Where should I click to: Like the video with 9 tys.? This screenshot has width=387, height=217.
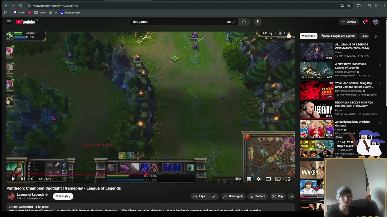(199, 196)
